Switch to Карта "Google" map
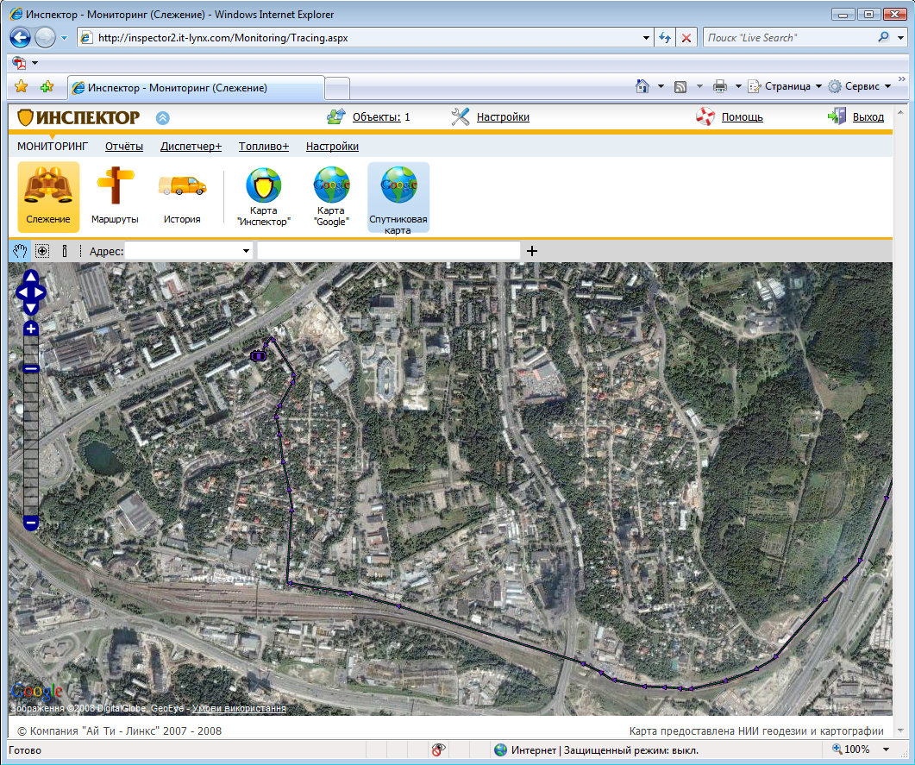The image size is (915, 765). point(331,197)
